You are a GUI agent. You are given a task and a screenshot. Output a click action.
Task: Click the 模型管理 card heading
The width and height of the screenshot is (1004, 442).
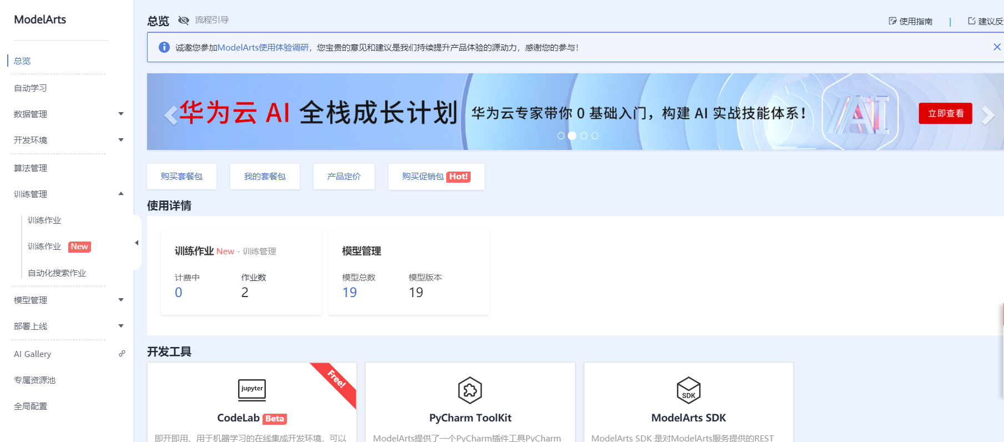(x=362, y=251)
